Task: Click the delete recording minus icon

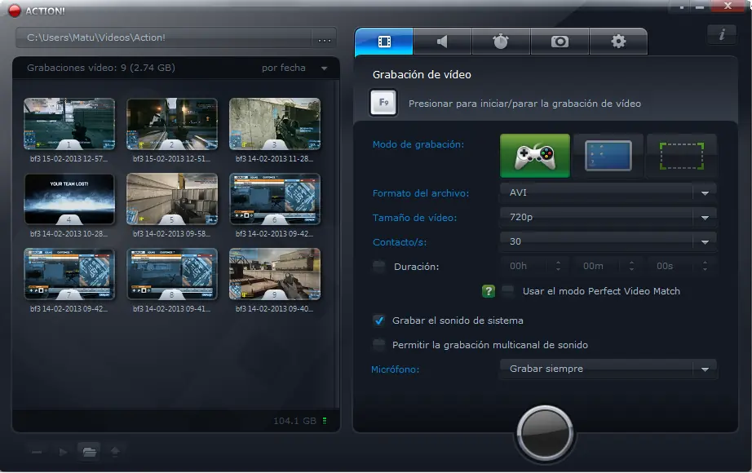Action: (37, 452)
